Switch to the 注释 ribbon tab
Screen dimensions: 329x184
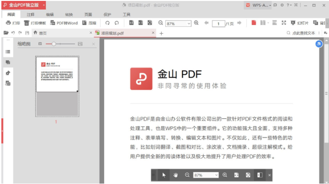(x=30, y=14)
